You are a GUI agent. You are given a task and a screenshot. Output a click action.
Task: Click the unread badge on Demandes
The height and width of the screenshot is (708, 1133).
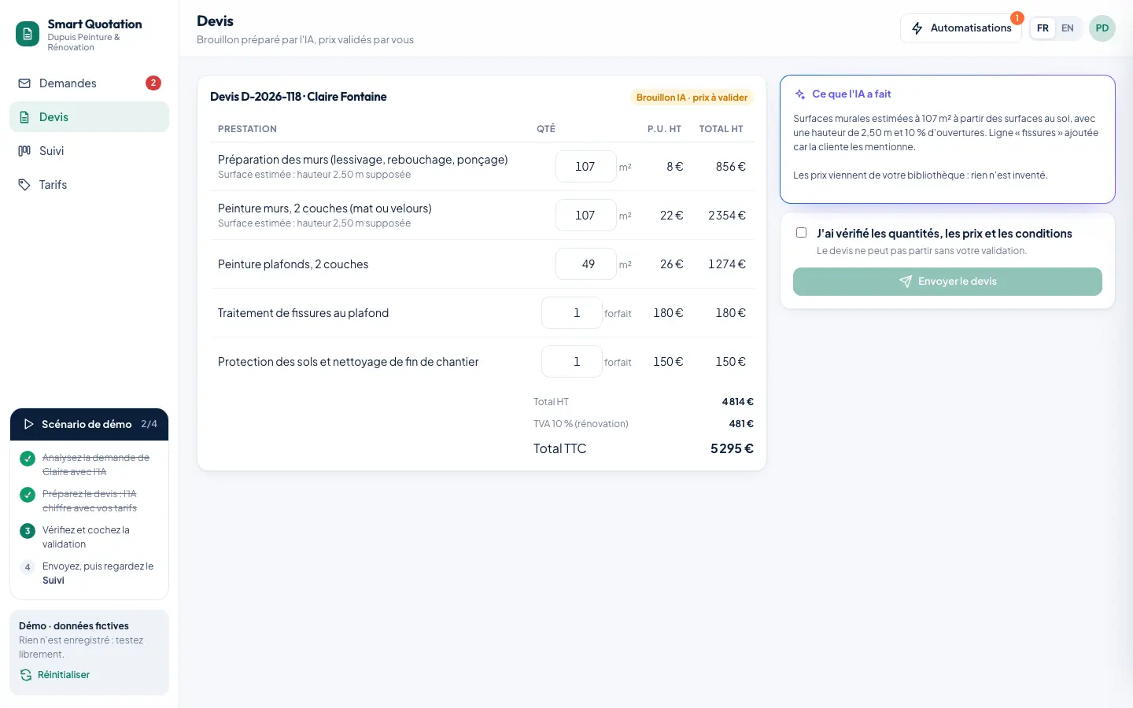pos(153,83)
